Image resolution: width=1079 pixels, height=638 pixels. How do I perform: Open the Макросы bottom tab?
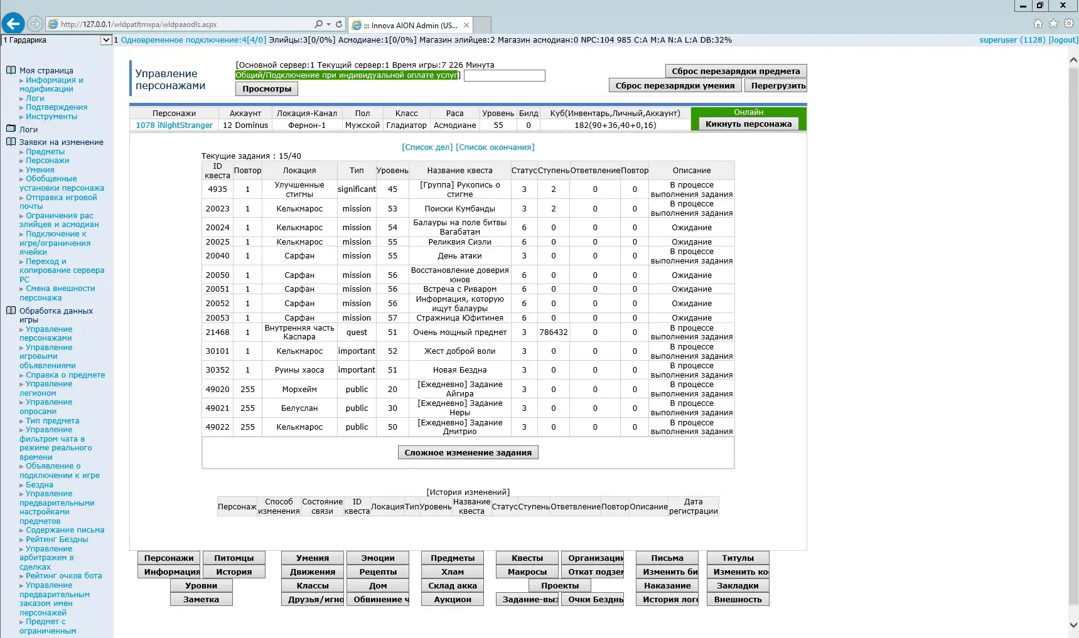coord(527,572)
